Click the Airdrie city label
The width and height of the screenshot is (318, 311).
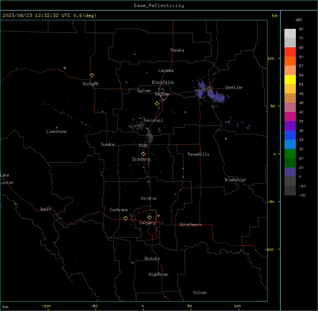pyautogui.click(x=149, y=198)
